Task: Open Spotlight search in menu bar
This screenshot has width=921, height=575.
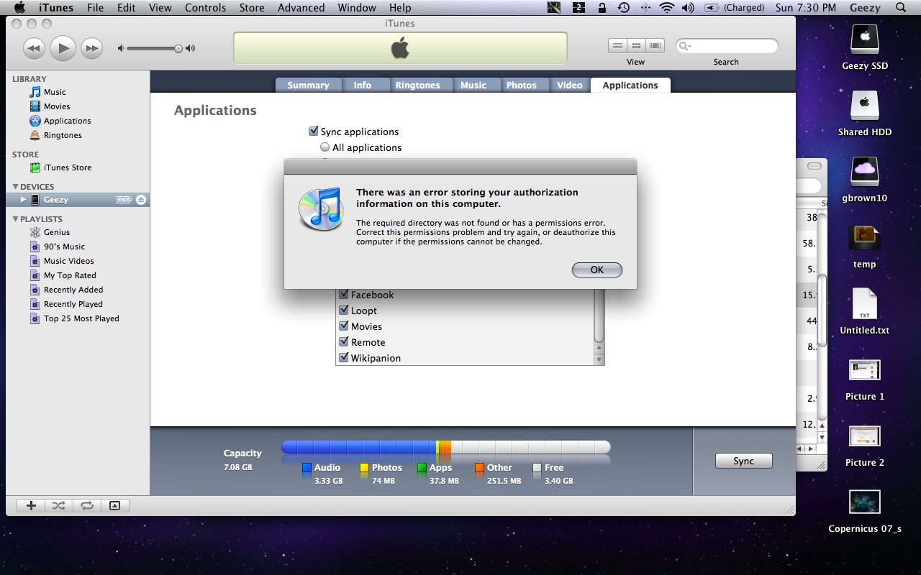Action: click(x=901, y=8)
